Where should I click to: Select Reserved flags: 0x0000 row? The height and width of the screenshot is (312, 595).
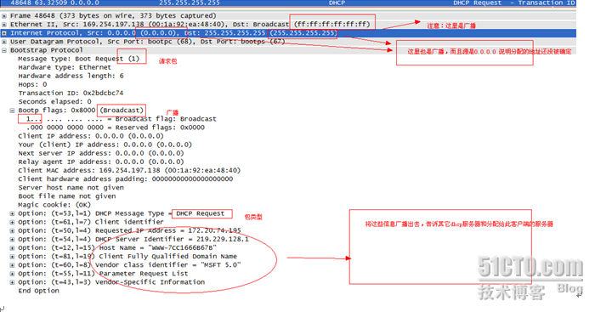(116, 128)
